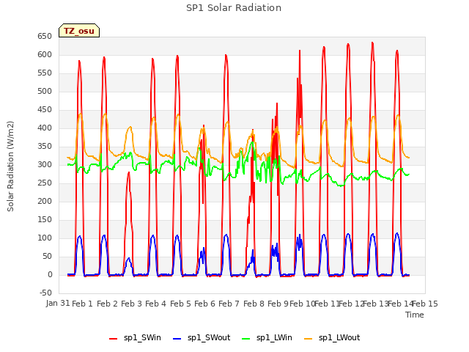The width and height of the screenshot is (469, 352).
Task: Click the 200 y-axis tick label
Action: [x=45, y=202]
